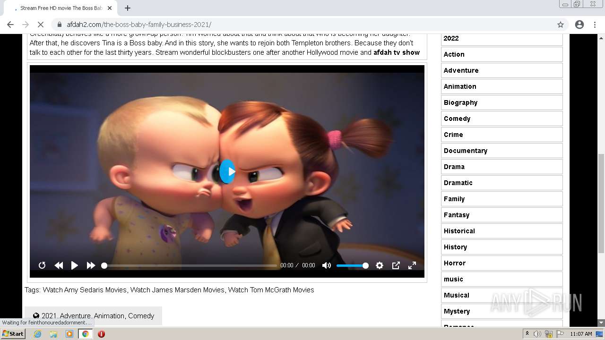
Task: Fast forward the video
Action: pos(91,265)
